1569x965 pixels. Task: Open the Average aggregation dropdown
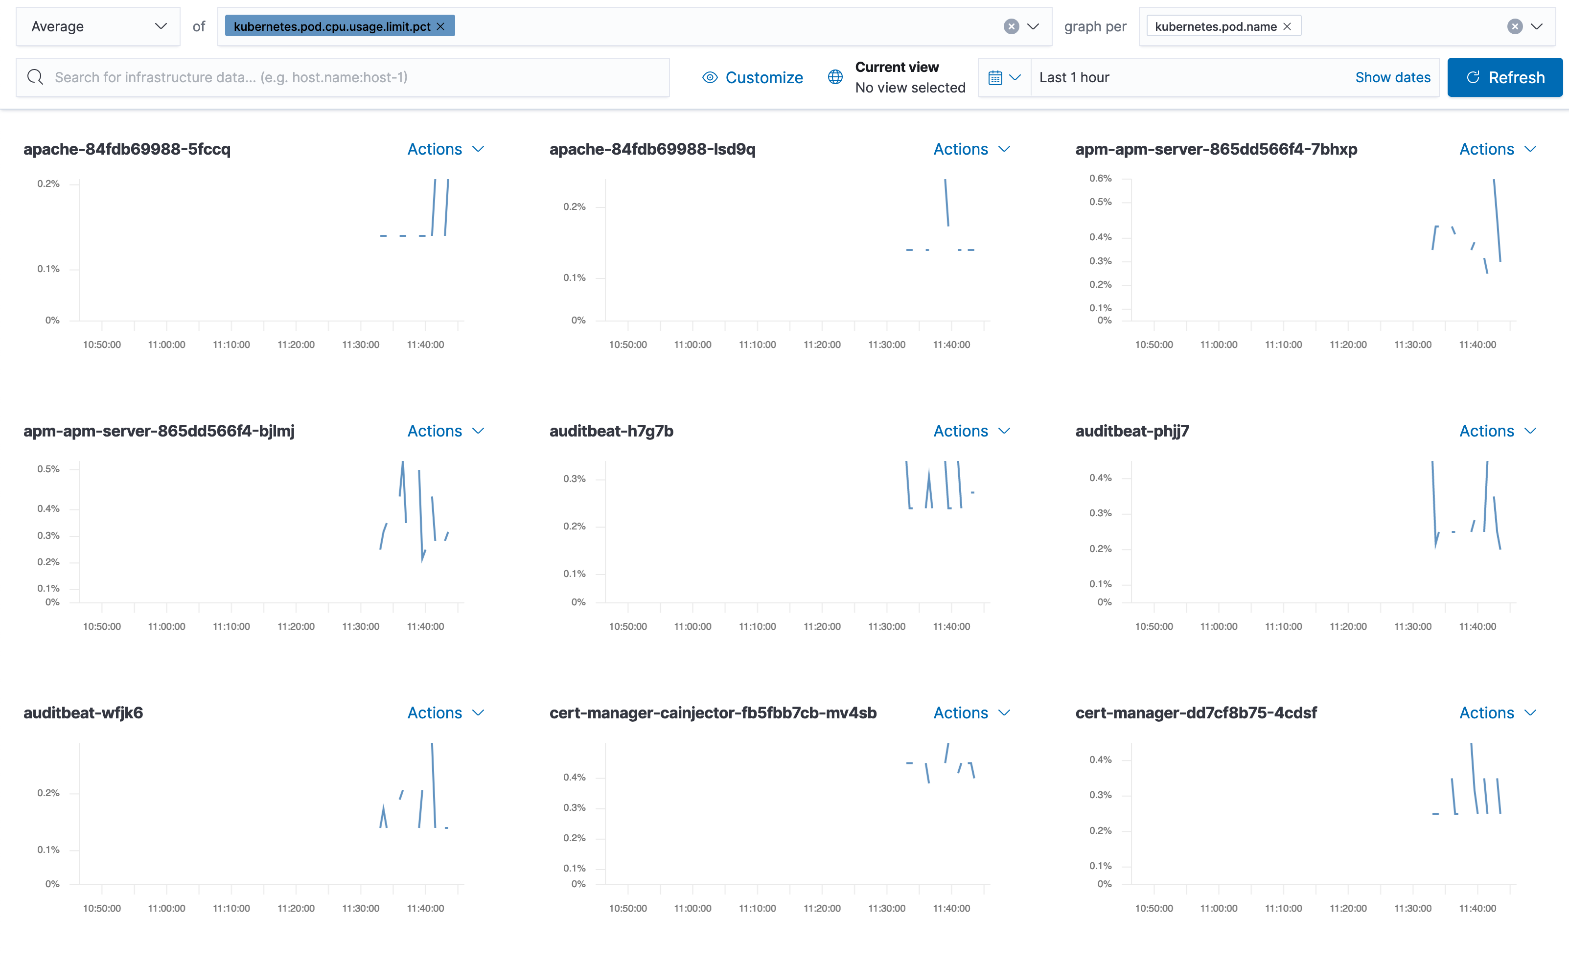(x=98, y=26)
